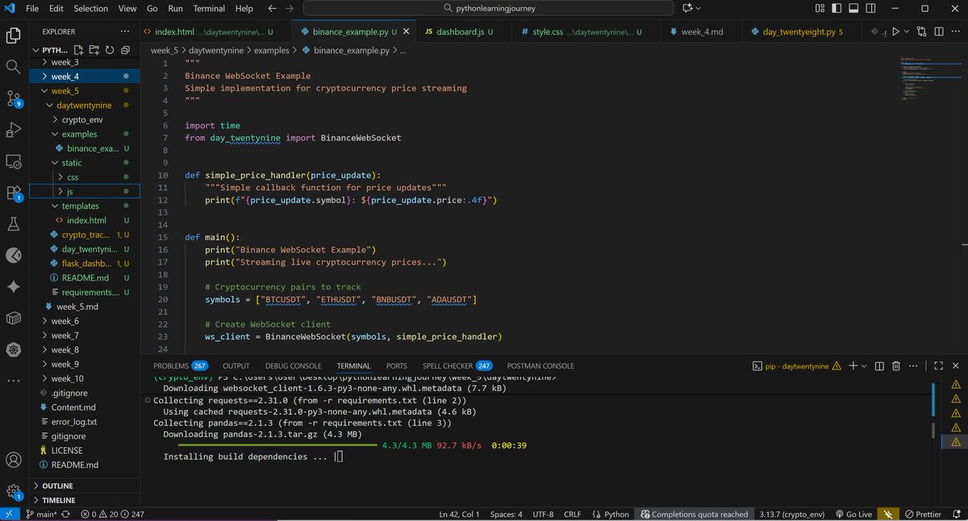Open the Copilot chat dropdown chevron

tap(699, 8)
